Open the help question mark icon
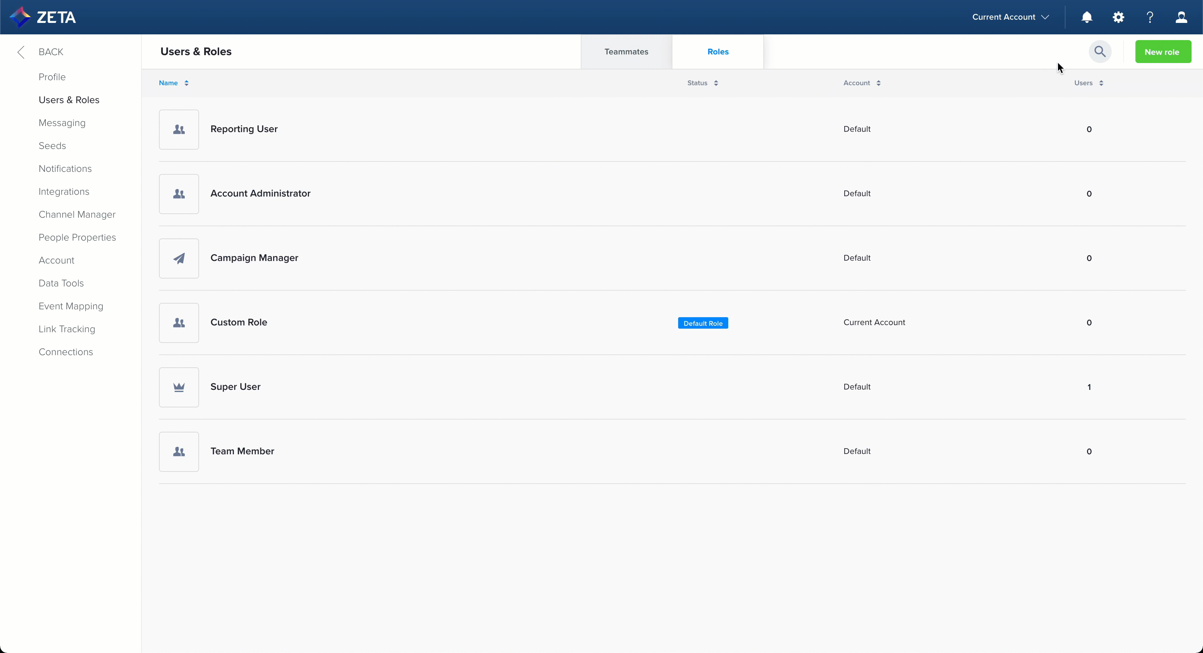Screen dimensions: 1203x653 [x=1150, y=17]
